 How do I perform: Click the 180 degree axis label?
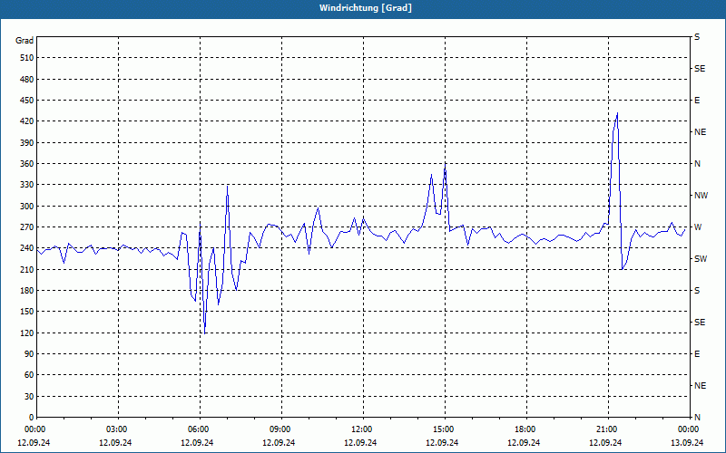point(27,291)
